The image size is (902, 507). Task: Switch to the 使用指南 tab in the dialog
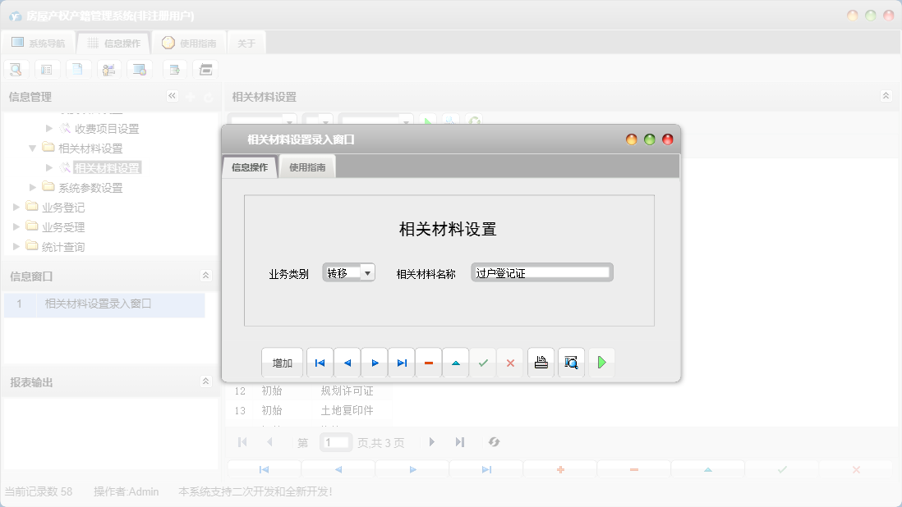[x=306, y=165]
